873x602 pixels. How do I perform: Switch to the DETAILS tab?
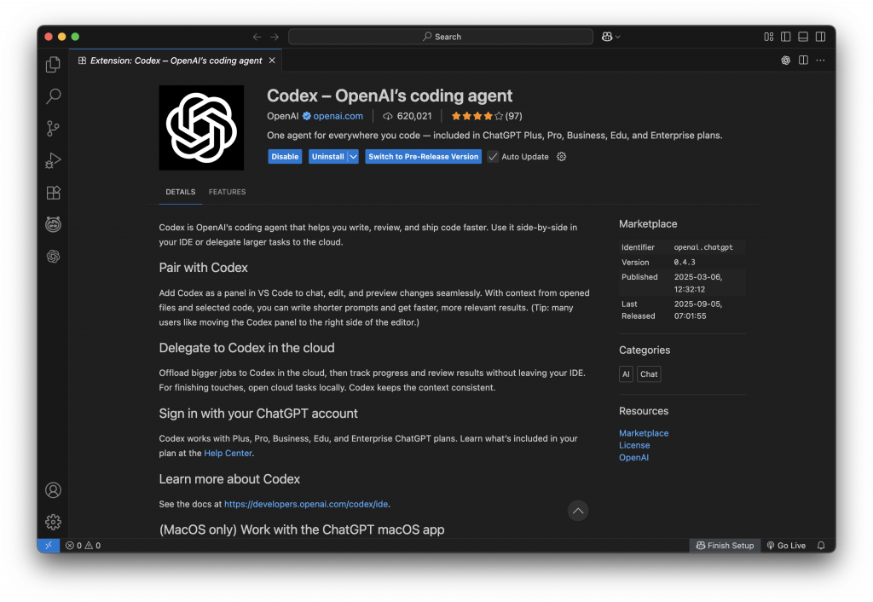[181, 192]
